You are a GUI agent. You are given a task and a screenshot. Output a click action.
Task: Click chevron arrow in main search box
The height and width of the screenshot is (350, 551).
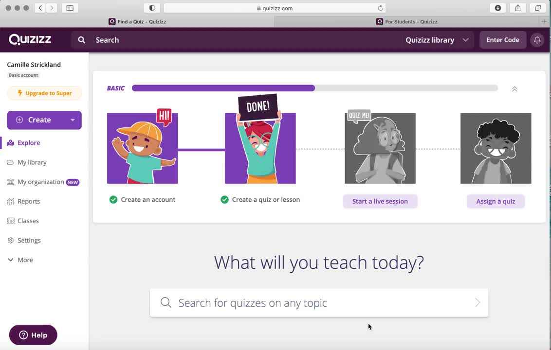click(477, 303)
